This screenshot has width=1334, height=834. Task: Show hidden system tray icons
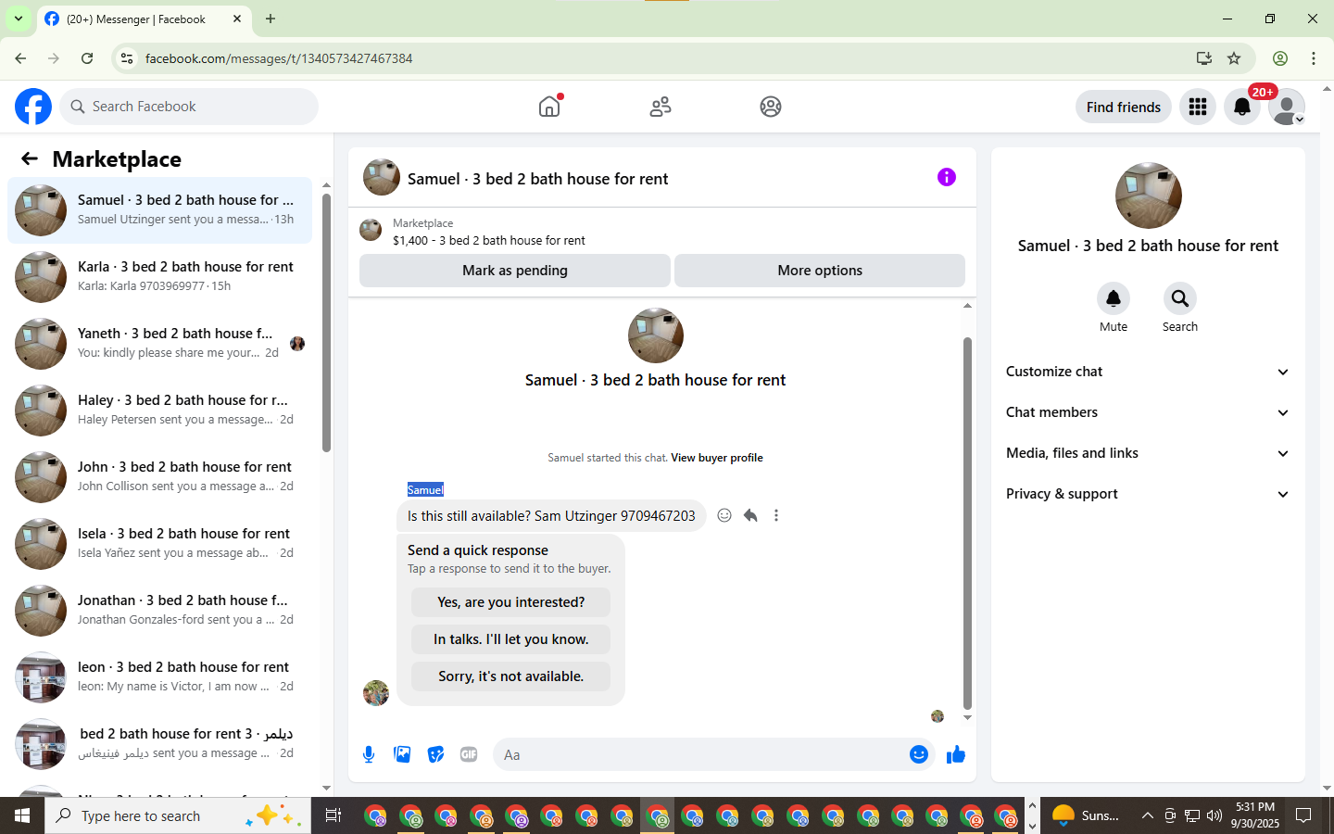tap(1147, 815)
